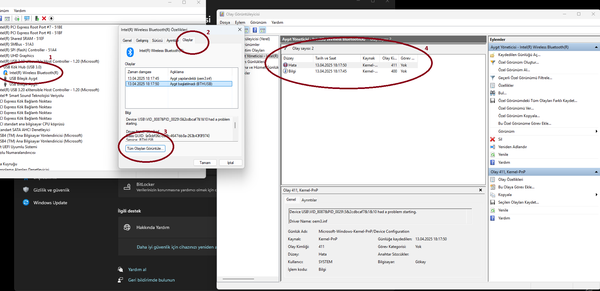Click the Bul binoculars icon

coord(493,93)
